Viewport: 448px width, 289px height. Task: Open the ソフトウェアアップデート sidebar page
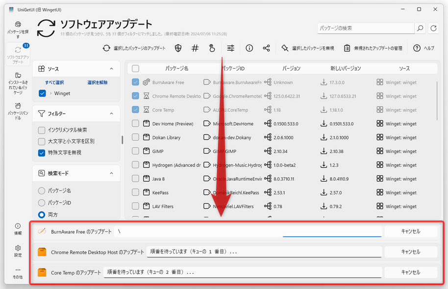(18, 54)
